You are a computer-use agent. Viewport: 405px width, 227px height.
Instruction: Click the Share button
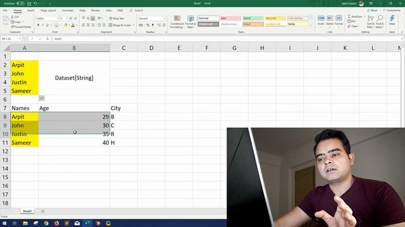(x=372, y=11)
